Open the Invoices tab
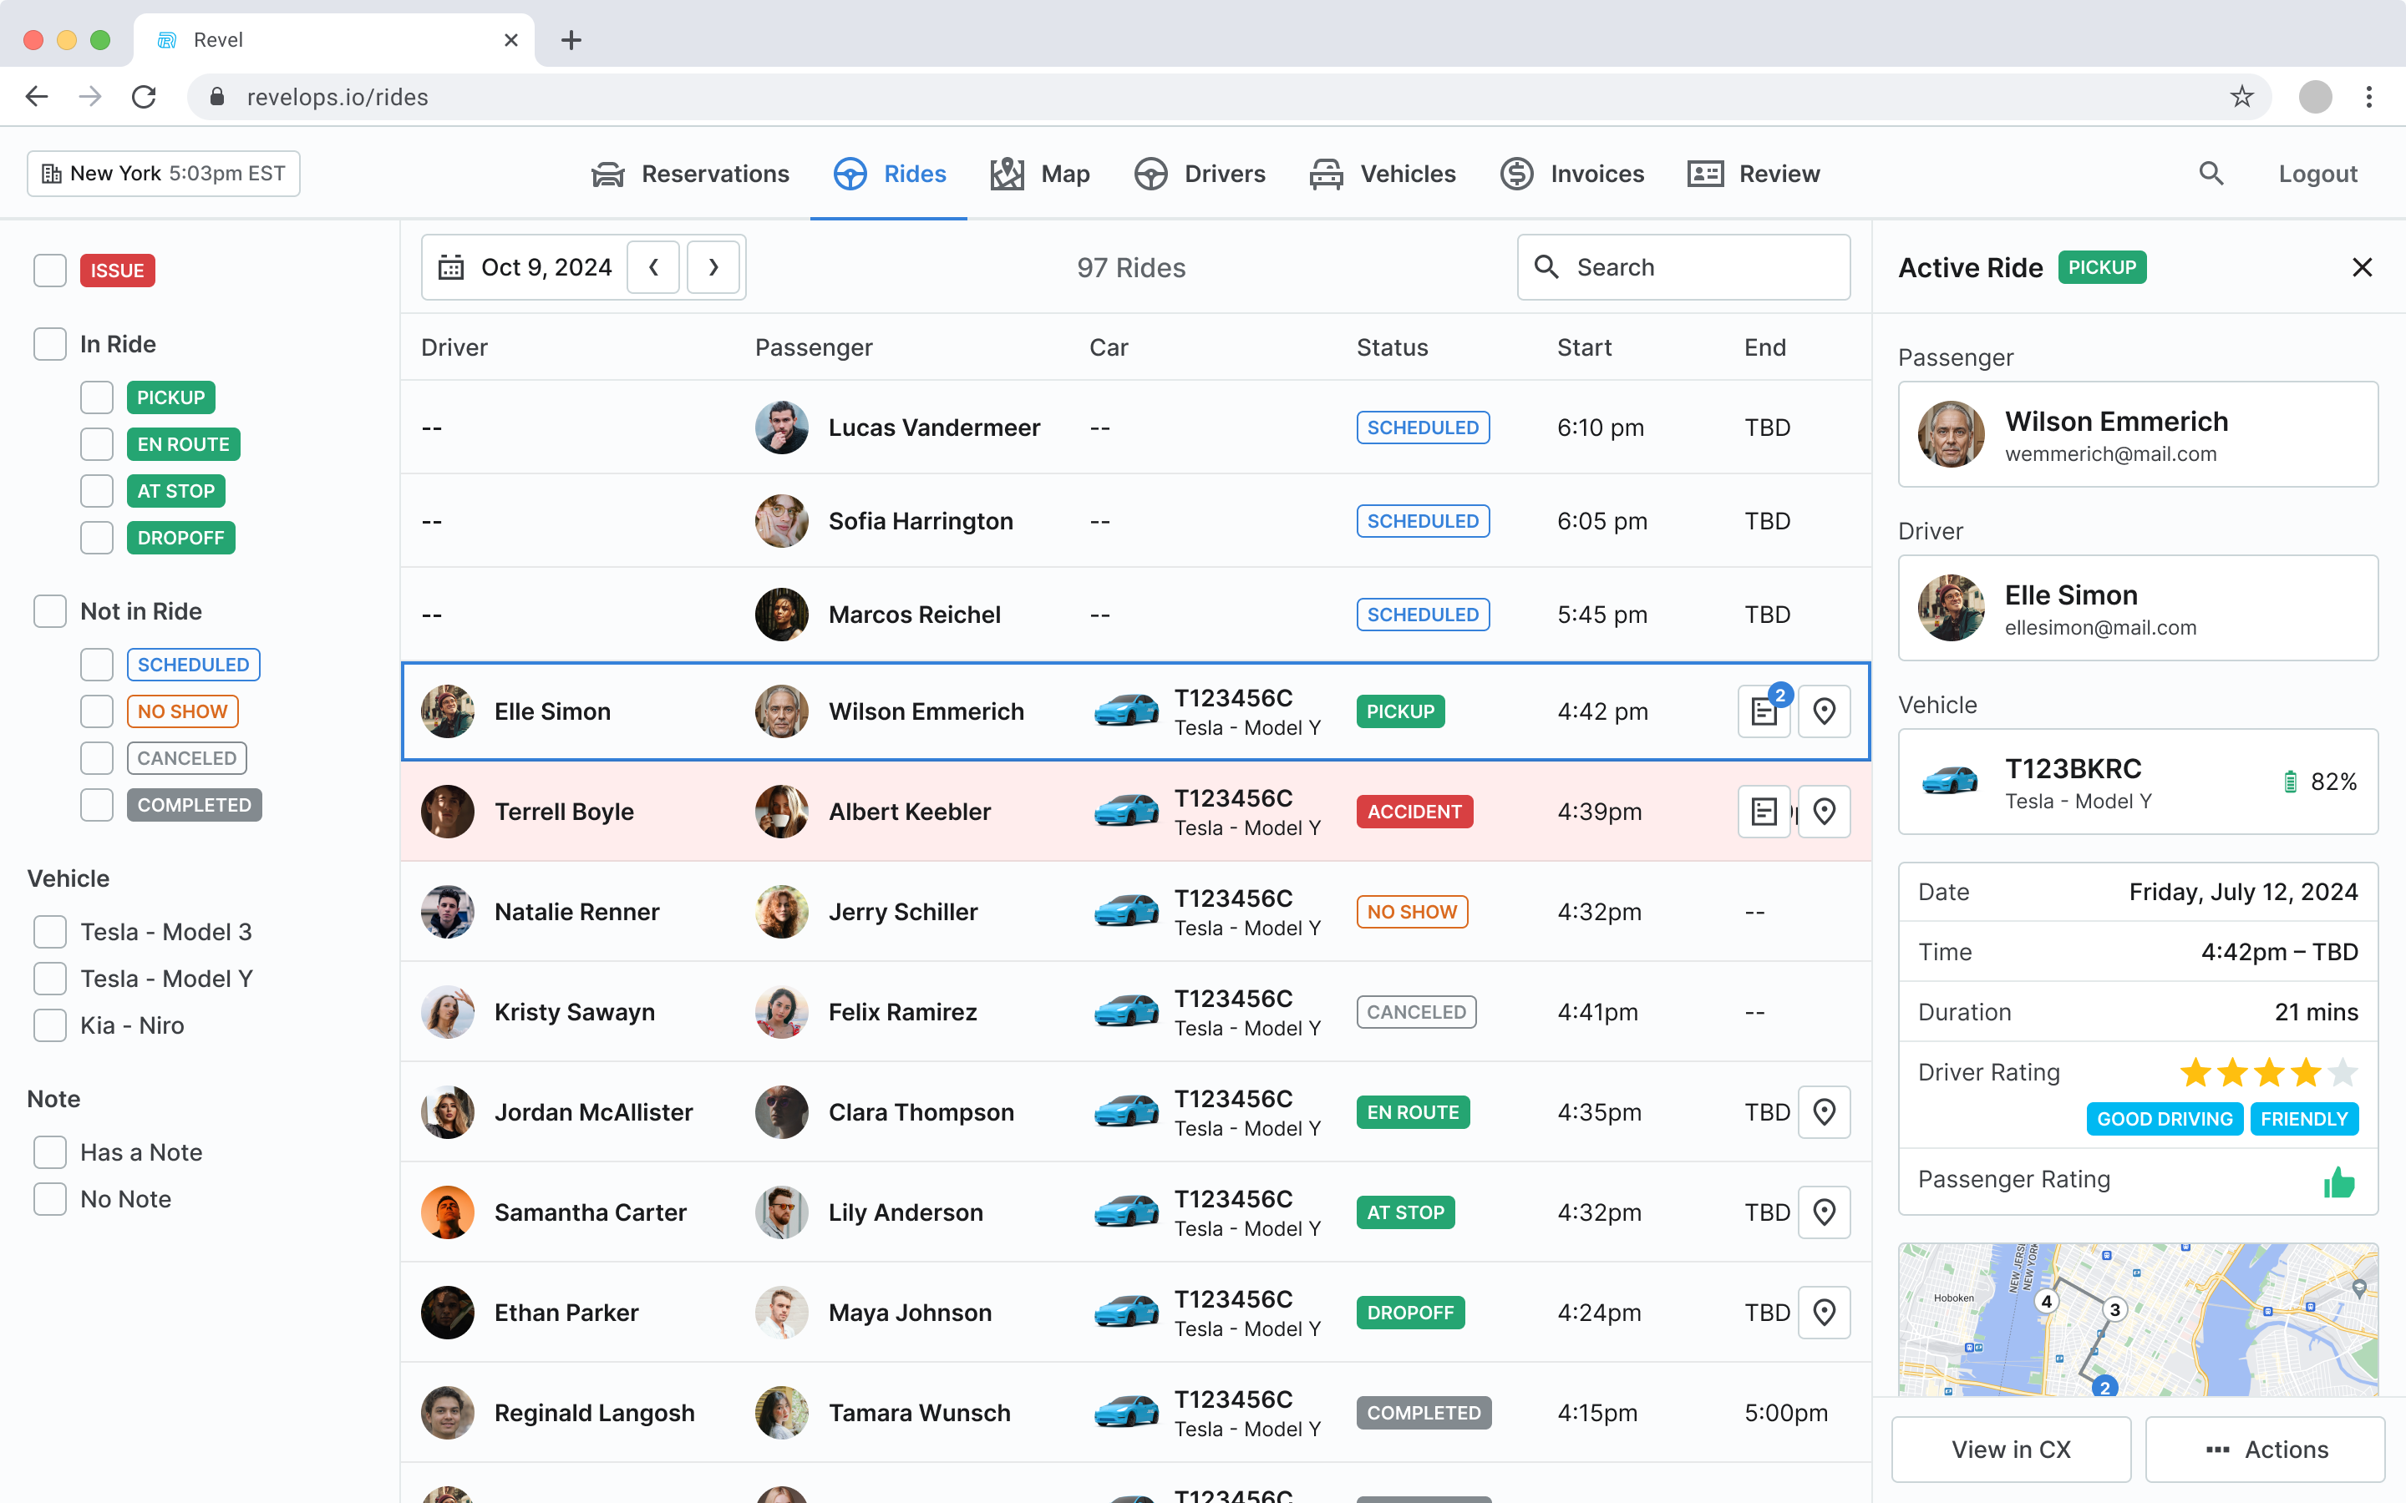 [x=1572, y=174]
